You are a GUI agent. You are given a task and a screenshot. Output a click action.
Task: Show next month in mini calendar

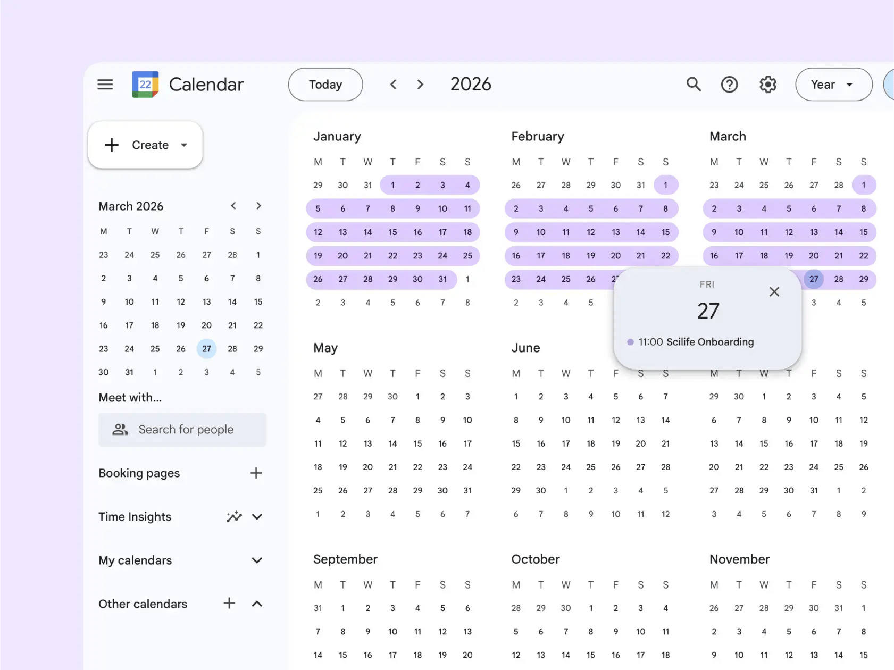258,206
